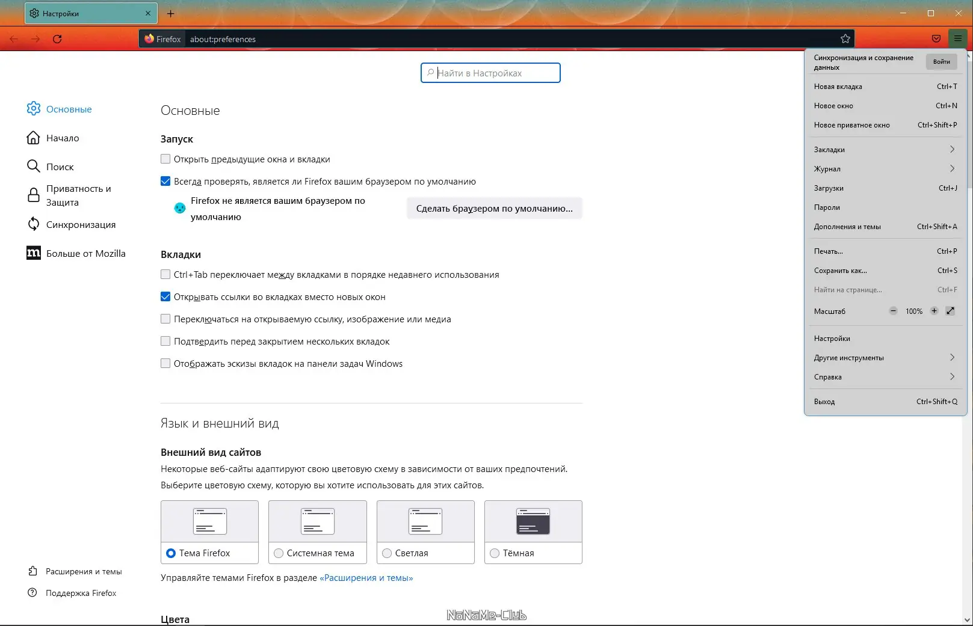Open the Синхронизация settings category
This screenshot has width=973, height=626.
click(72, 224)
